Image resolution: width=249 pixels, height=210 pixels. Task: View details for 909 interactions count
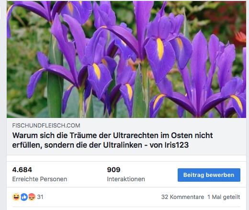[113, 170]
